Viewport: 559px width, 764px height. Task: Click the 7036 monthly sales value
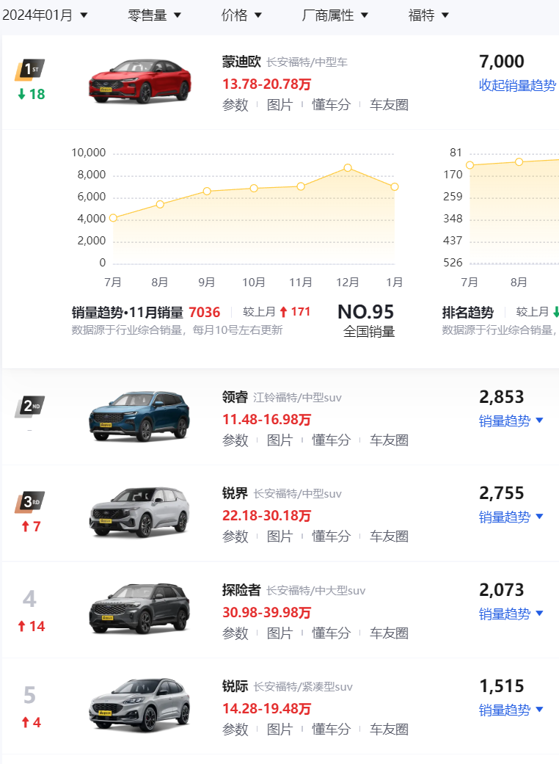tap(205, 313)
